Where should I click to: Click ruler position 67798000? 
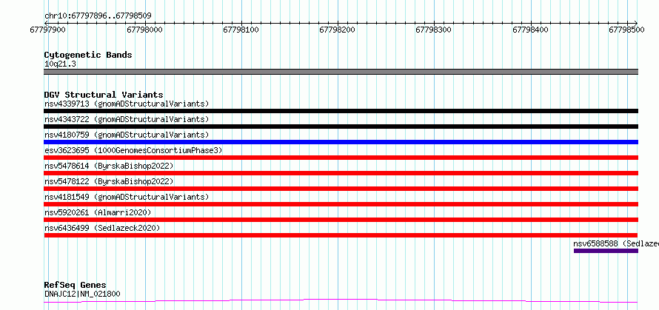[144, 30]
